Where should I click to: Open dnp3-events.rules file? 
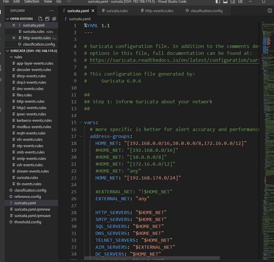[31, 82]
